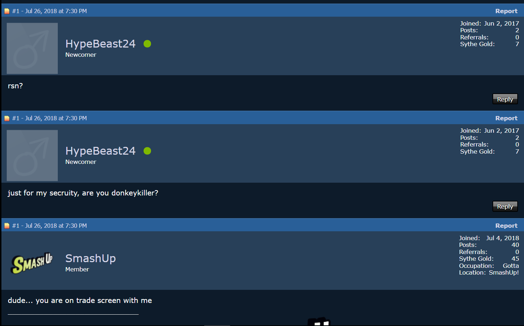
Task: Reply to the donkeykiller security post
Action: pos(505,206)
